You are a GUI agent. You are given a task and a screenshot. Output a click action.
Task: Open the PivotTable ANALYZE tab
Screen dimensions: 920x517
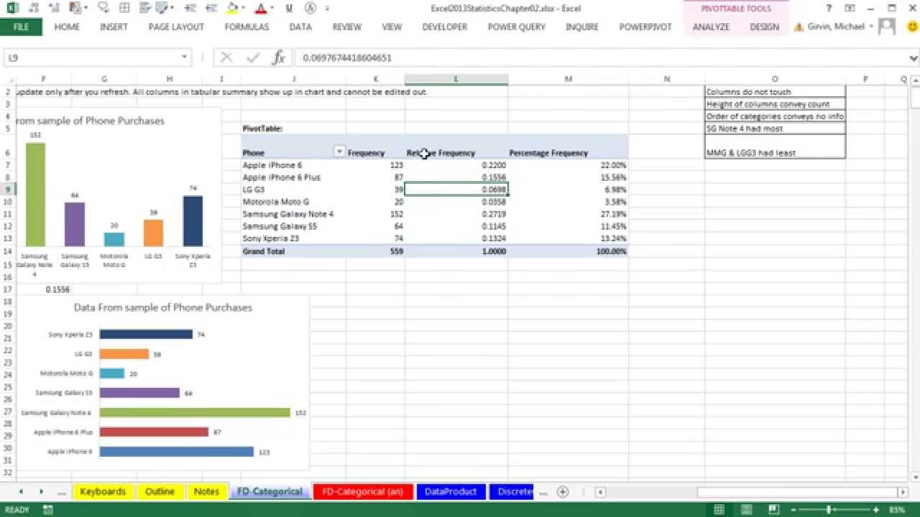(x=711, y=27)
